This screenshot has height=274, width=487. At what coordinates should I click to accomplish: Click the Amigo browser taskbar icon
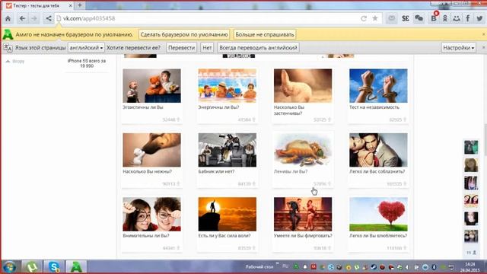coord(76,267)
